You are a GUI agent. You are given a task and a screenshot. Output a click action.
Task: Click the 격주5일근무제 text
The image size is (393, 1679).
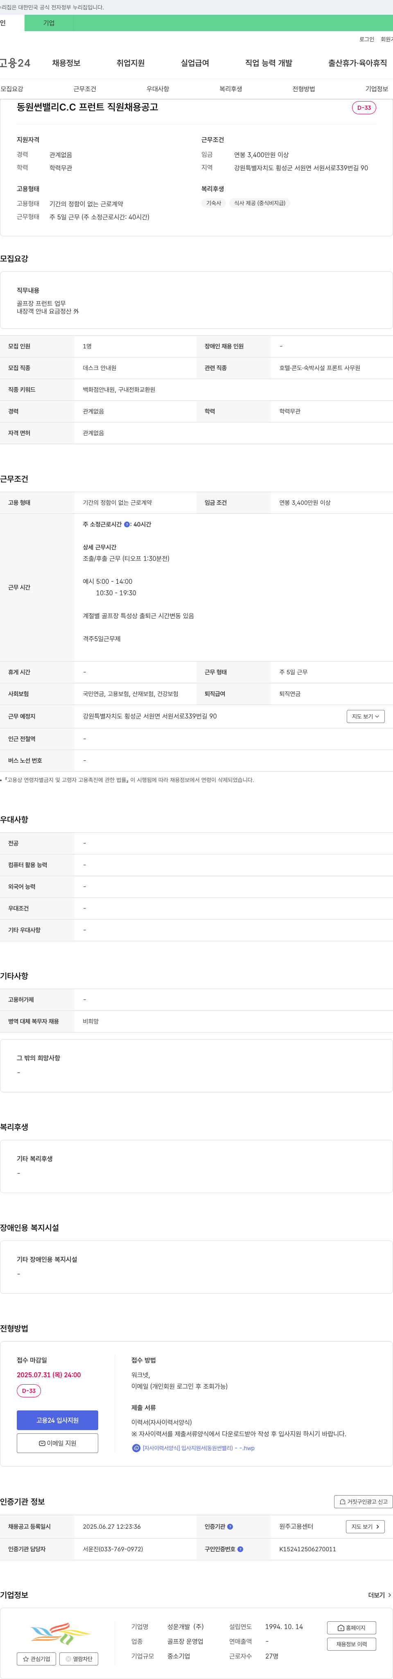tap(102, 639)
